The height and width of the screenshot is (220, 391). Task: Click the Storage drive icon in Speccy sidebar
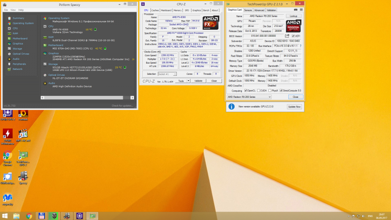pyautogui.click(x=9, y=49)
